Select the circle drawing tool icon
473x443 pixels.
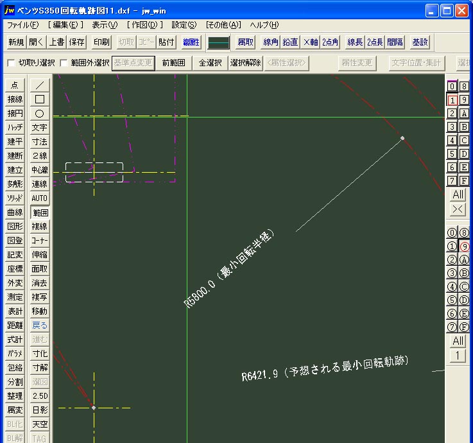[40, 114]
